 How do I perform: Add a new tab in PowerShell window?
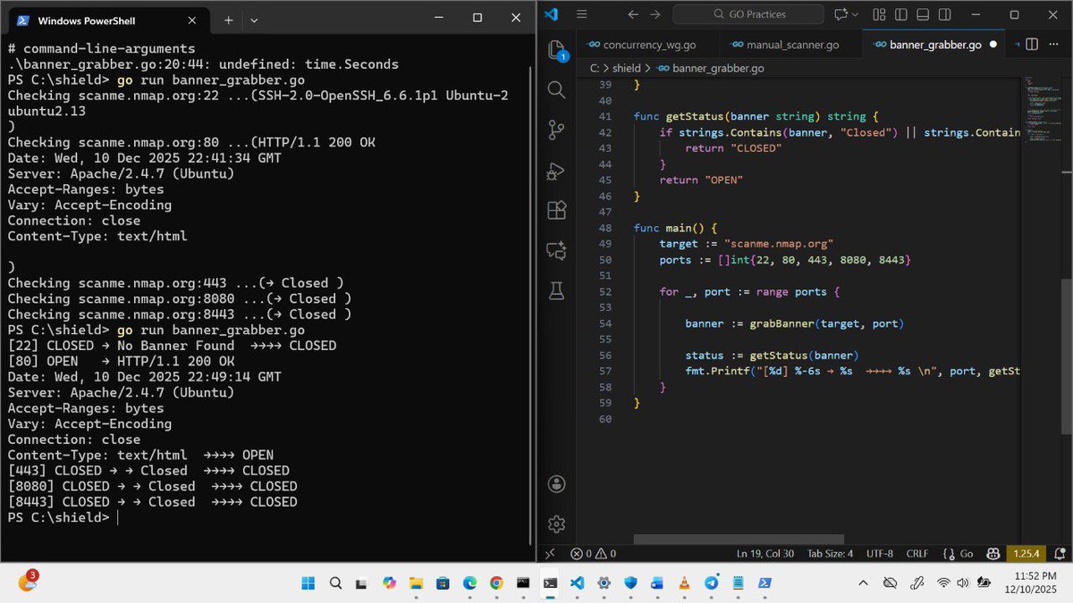(228, 19)
